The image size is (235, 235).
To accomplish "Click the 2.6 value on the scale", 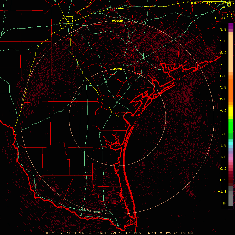I will 223,134.
